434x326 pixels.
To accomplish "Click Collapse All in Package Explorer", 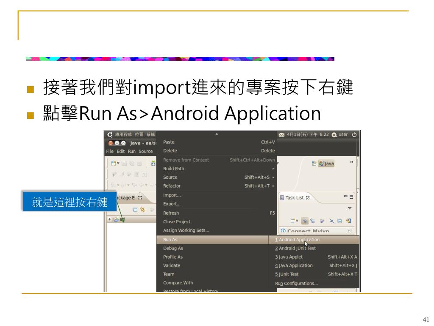I will (135, 210).
